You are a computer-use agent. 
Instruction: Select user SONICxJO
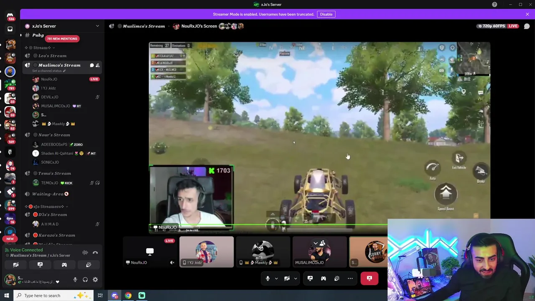50,162
